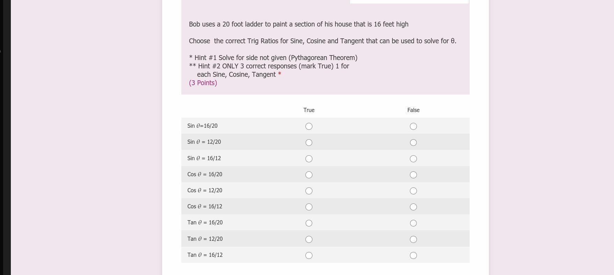
Task: Mark Sin θ=16/20 as False
Action: (x=413, y=126)
